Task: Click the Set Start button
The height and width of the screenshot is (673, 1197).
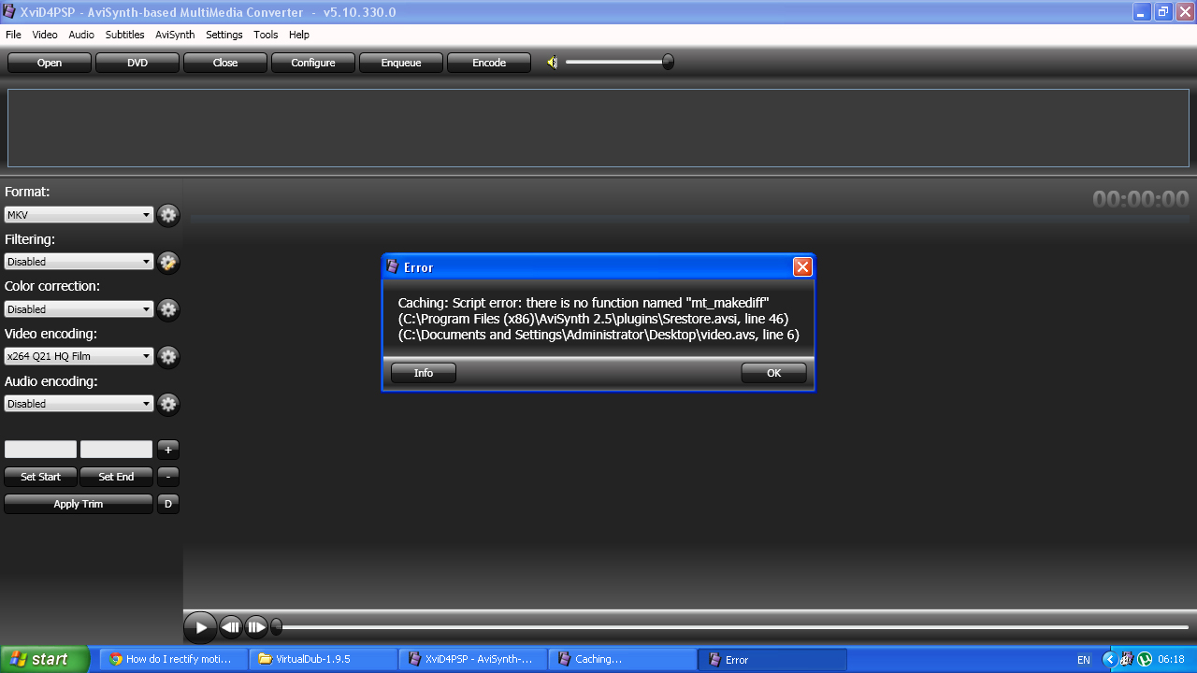Action: (x=41, y=477)
